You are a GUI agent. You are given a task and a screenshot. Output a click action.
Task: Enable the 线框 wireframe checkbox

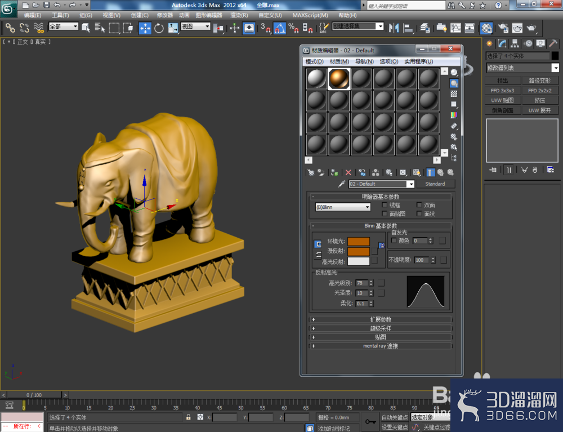pos(384,205)
